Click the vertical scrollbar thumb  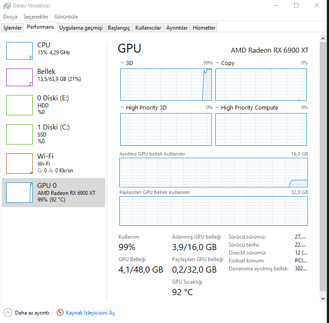[x=323, y=167]
